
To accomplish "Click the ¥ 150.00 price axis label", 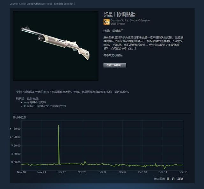I will tap(15, 129).
